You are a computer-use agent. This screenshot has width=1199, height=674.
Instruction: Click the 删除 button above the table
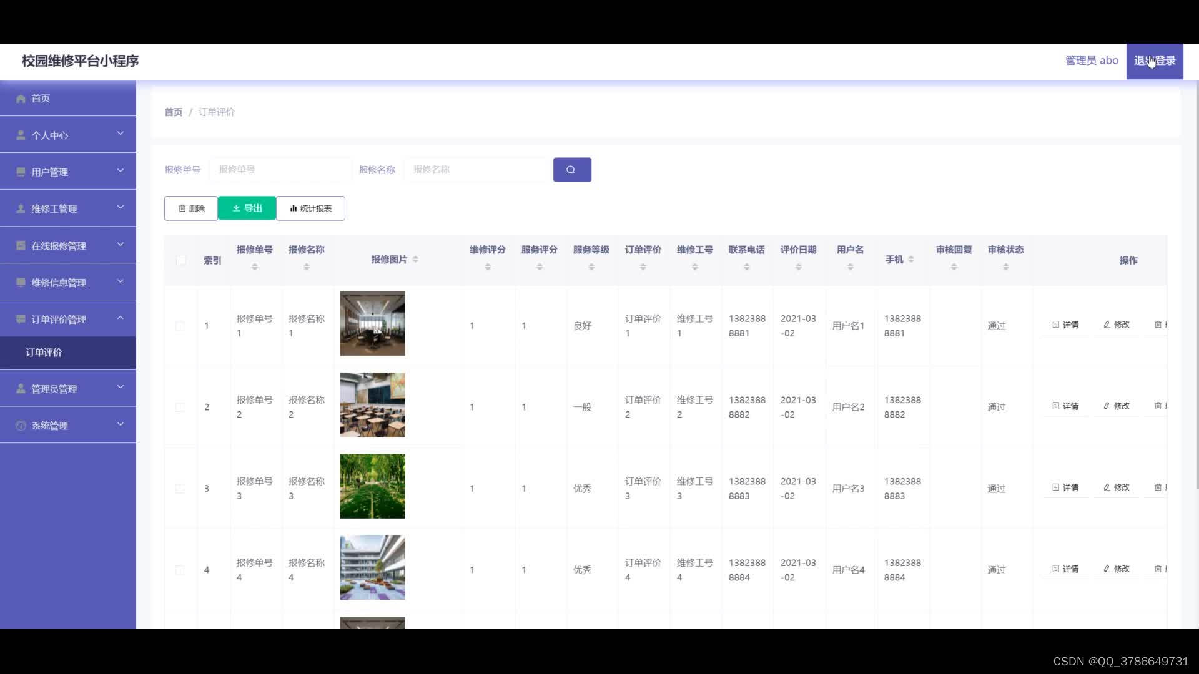(x=191, y=208)
